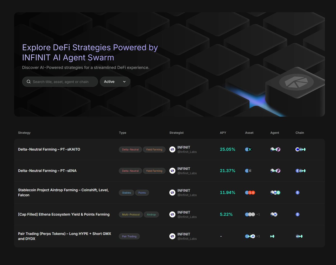Screen dimensions: 336x265
Task: Click the 11.94% APY value
Action: pos(228,193)
